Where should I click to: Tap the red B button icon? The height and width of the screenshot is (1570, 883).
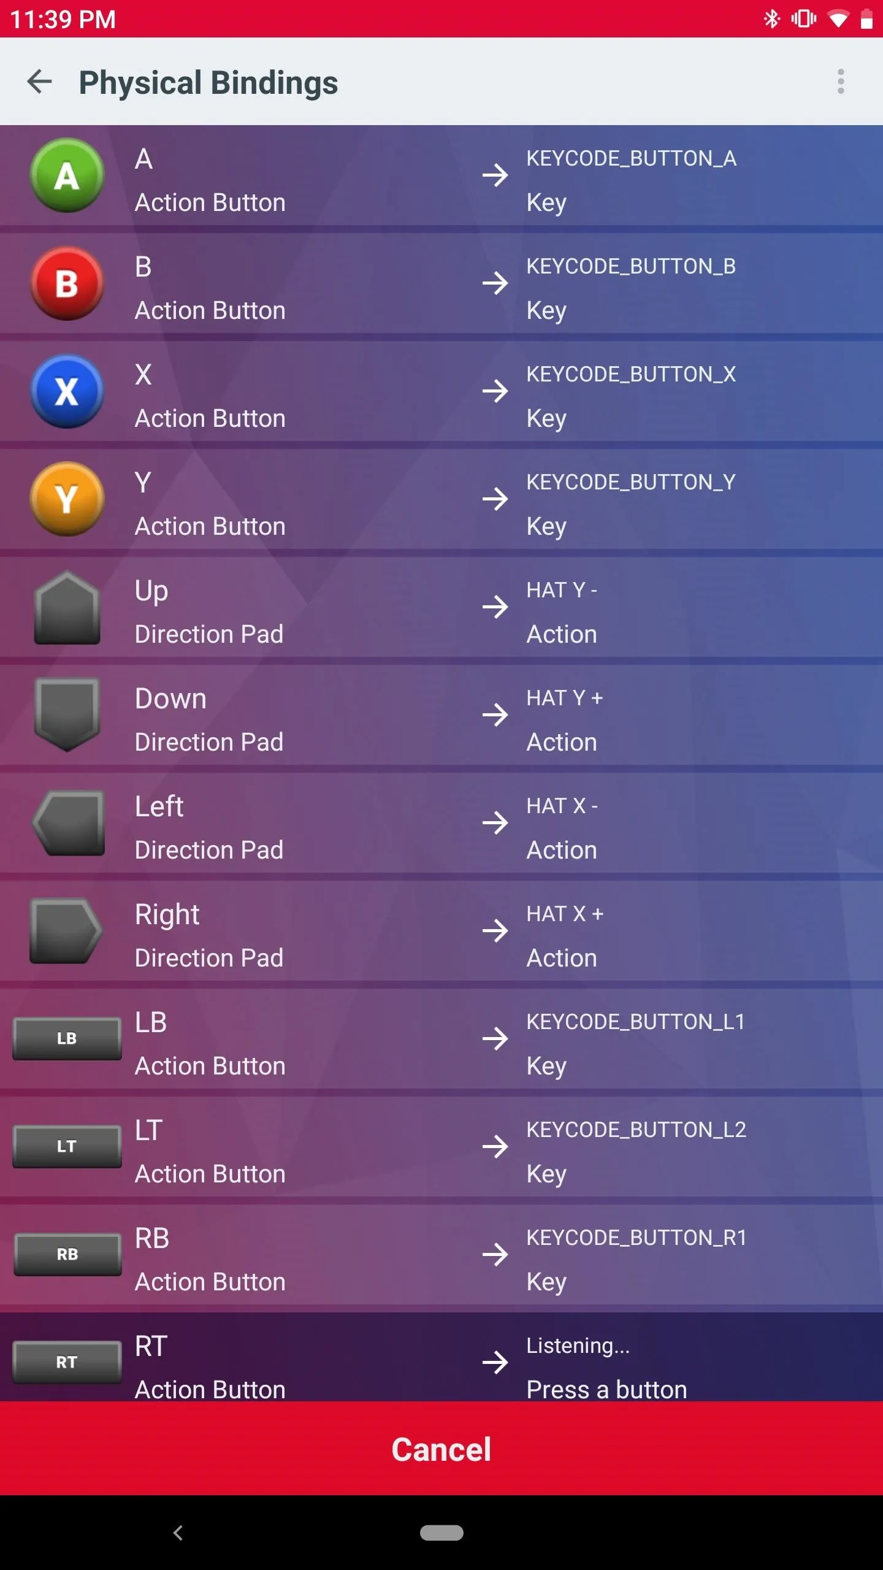tap(67, 283)
